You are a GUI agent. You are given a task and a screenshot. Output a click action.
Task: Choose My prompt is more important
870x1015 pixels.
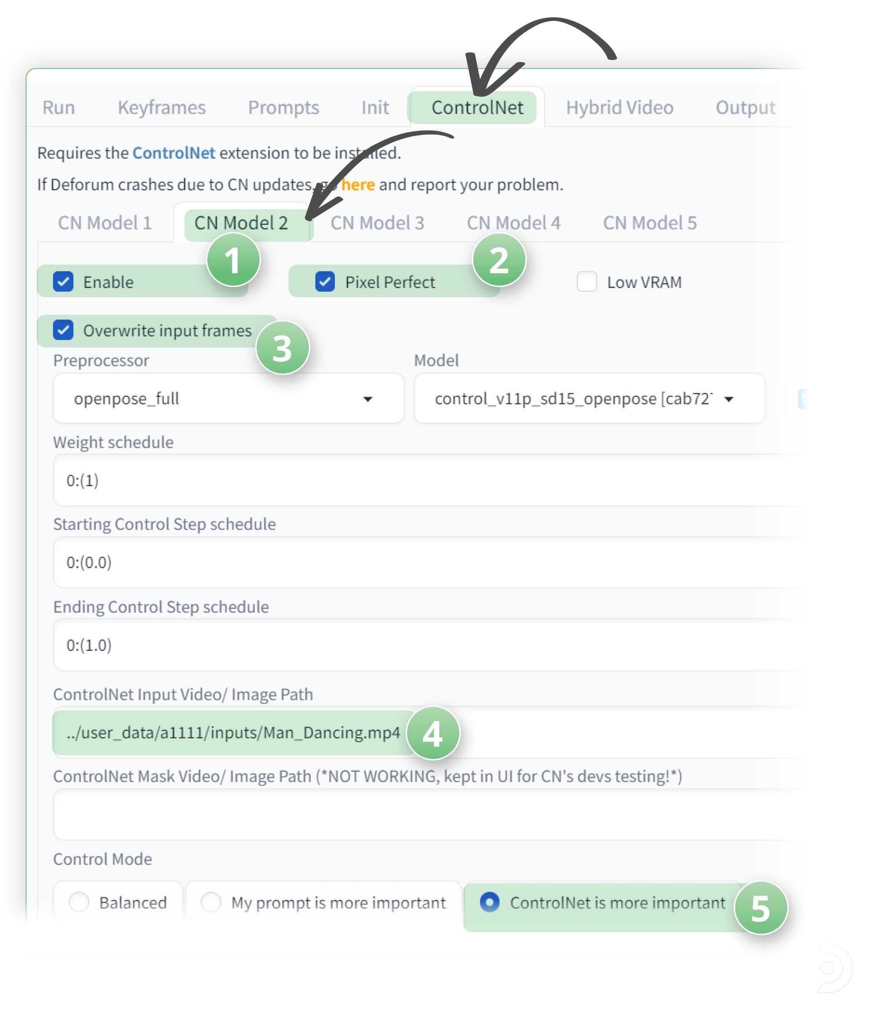(211, 902)
